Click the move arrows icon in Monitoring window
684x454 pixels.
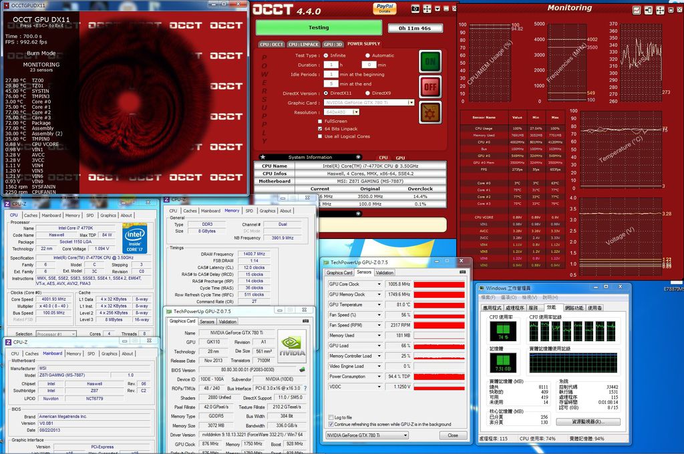(x=660, y=10)
